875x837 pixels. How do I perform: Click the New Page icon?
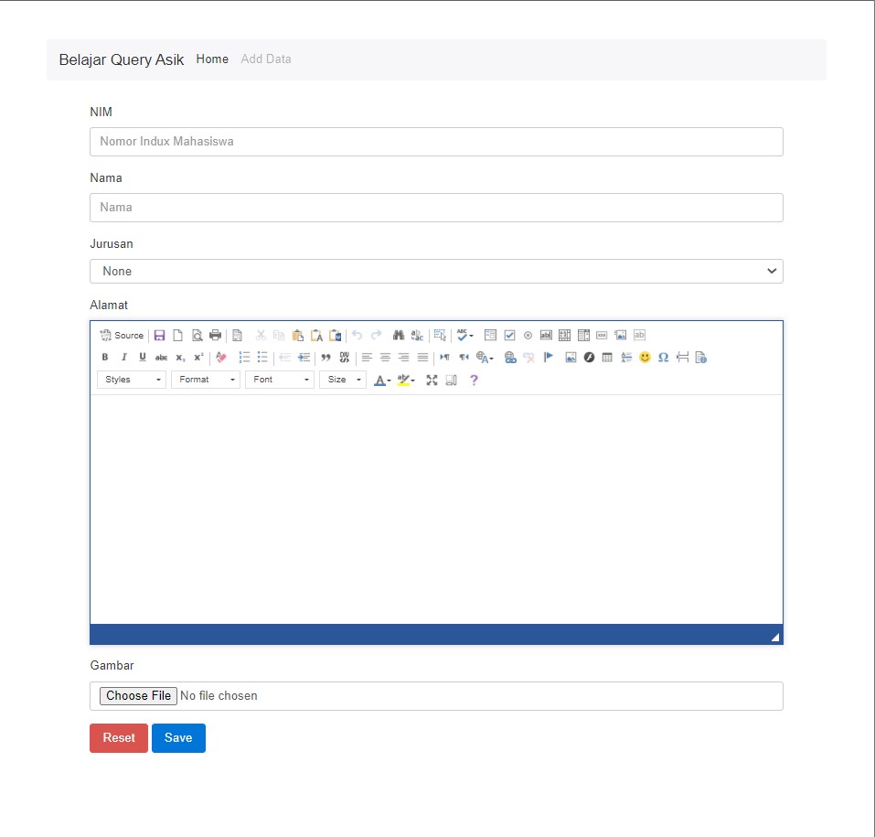pyautogui.click(x=177, y=335)
